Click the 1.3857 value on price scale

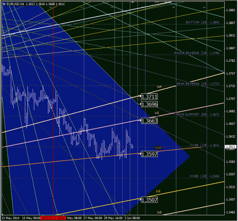tap(230, 23)
